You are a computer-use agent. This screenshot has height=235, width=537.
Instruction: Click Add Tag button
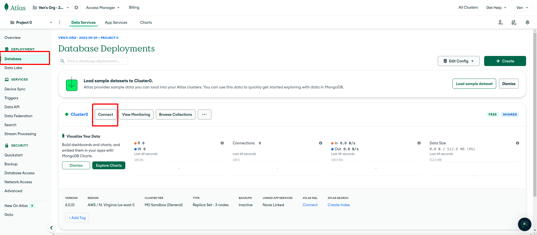[77, 218]
